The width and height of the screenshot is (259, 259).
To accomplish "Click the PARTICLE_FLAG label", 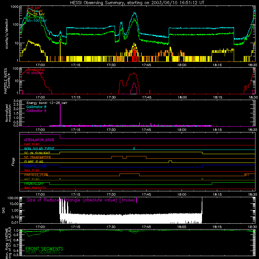I will 36,175.
